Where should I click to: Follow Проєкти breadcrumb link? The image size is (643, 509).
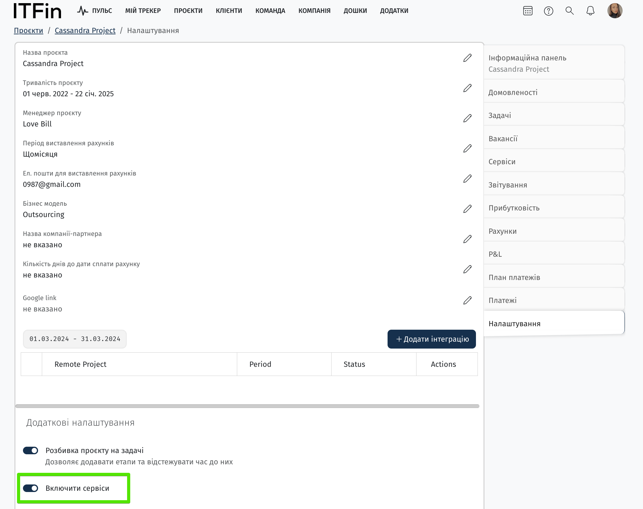29,31
